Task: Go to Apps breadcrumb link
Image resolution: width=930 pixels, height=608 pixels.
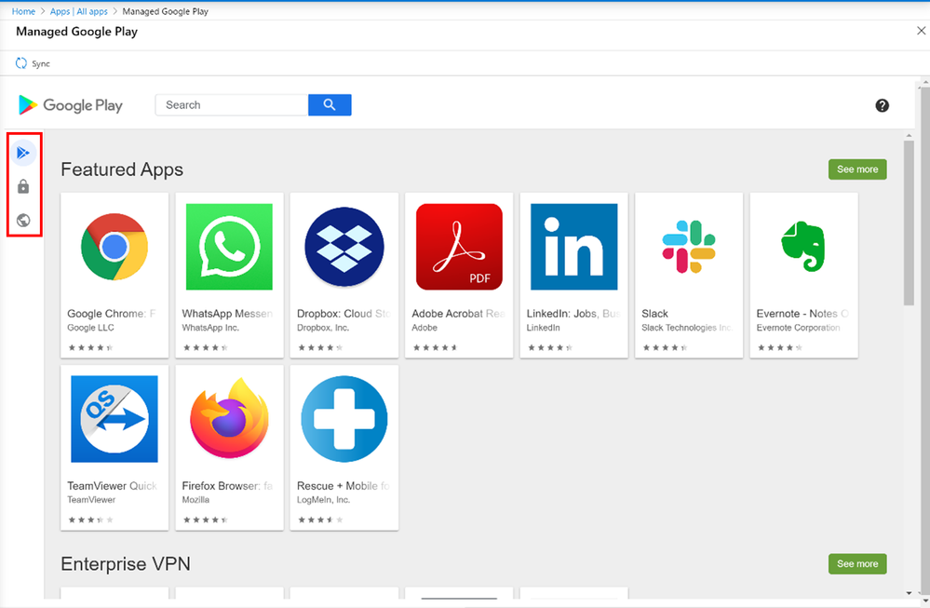Action: (x=60, y=11)
